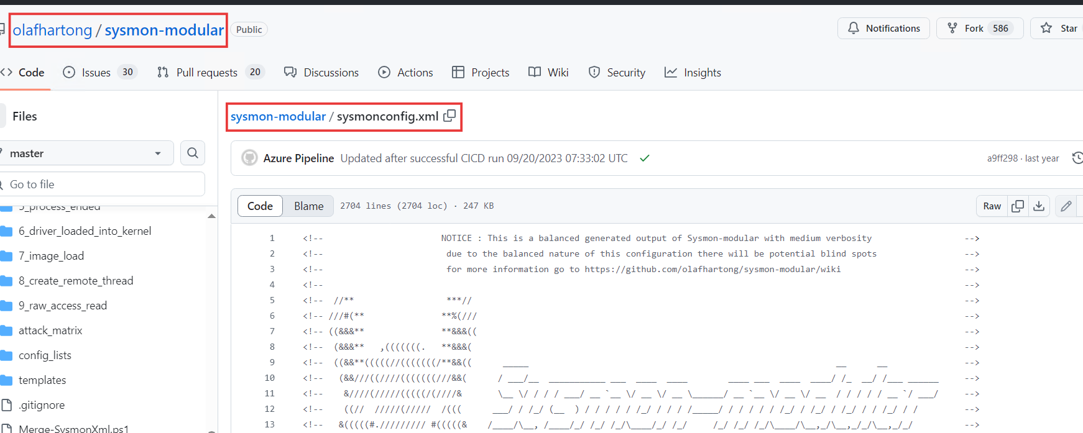Star the repository
Viewport: 1083px width, 433px height.
coord(1059,29)
